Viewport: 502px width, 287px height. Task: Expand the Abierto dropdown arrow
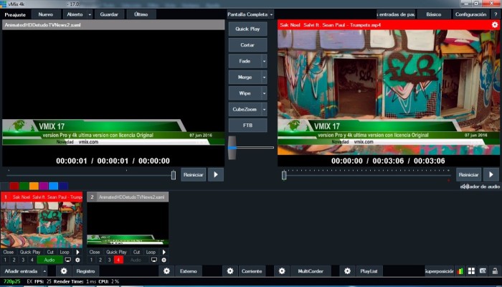pos(90,14)
